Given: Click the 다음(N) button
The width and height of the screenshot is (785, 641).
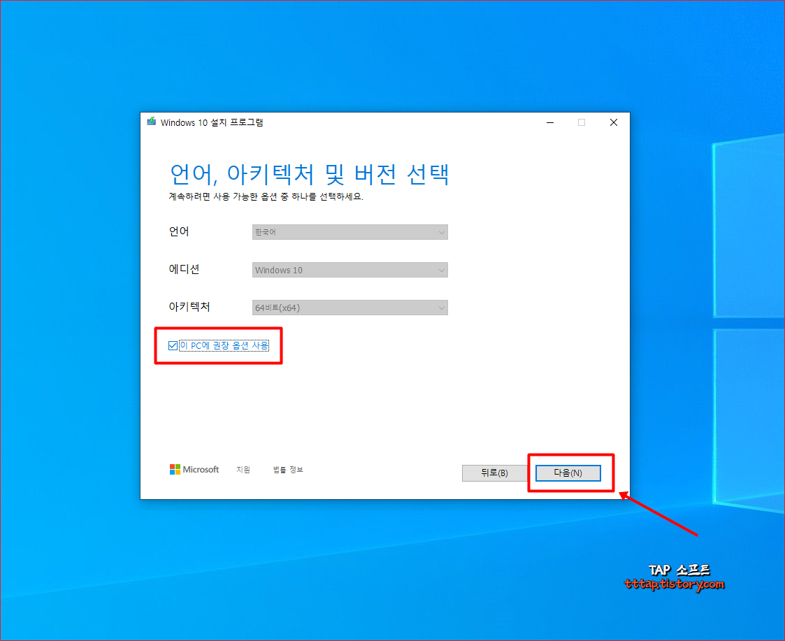Looking at the screenshot, I should (x=568, y=473).
